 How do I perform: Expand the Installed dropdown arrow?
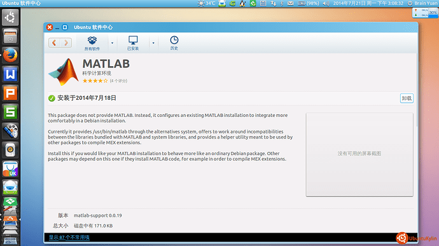tap(153, 43)
